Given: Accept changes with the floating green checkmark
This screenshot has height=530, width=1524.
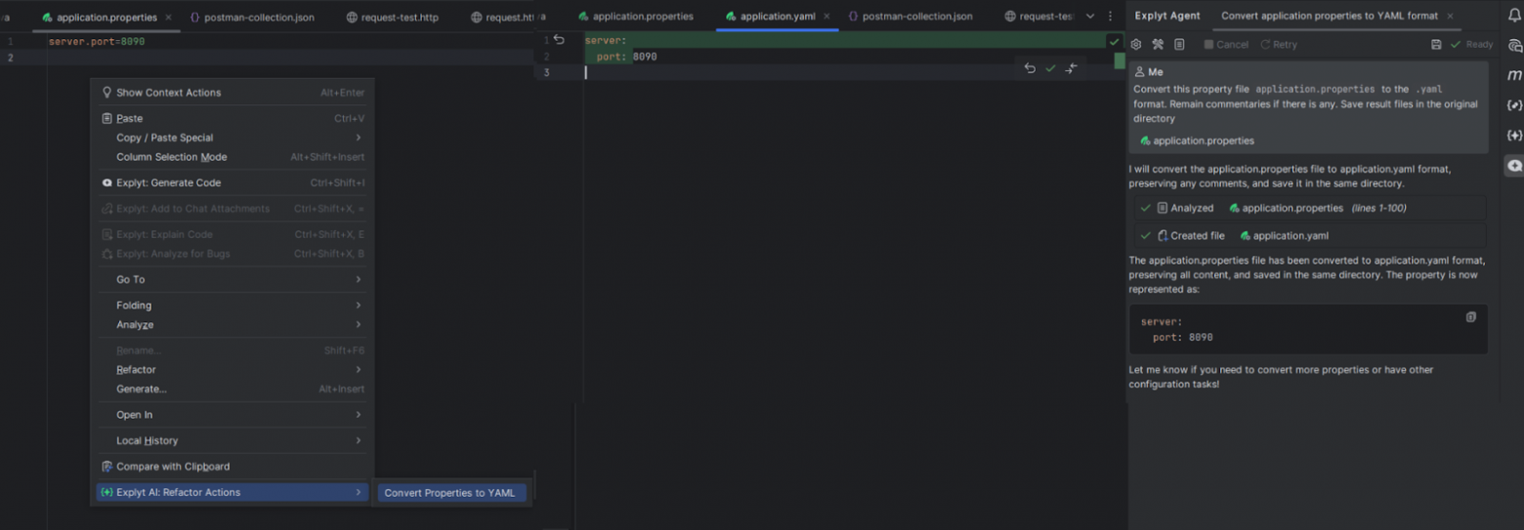Looking at the screenshot, I should coord(1050,68).
